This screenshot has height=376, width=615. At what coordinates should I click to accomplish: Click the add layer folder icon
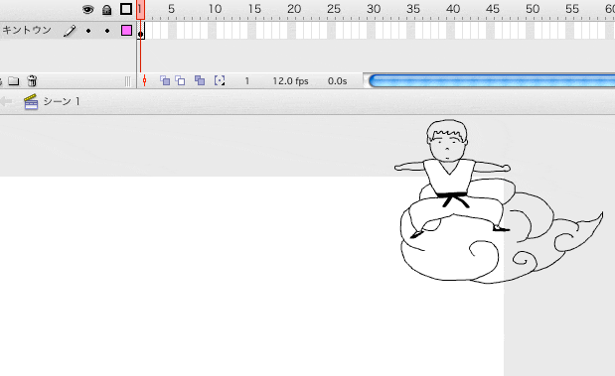(14, 81)
